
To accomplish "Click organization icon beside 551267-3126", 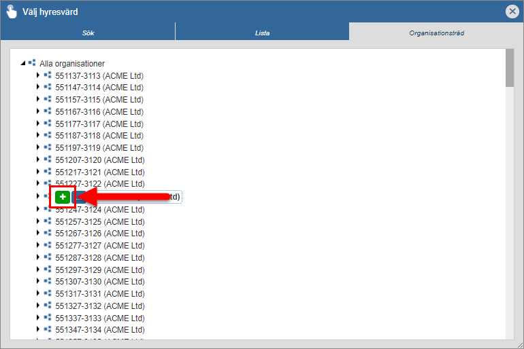I will click(48, 234).
